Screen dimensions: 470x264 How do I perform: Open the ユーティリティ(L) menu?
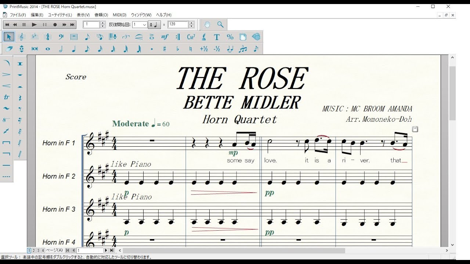point(60,15)
